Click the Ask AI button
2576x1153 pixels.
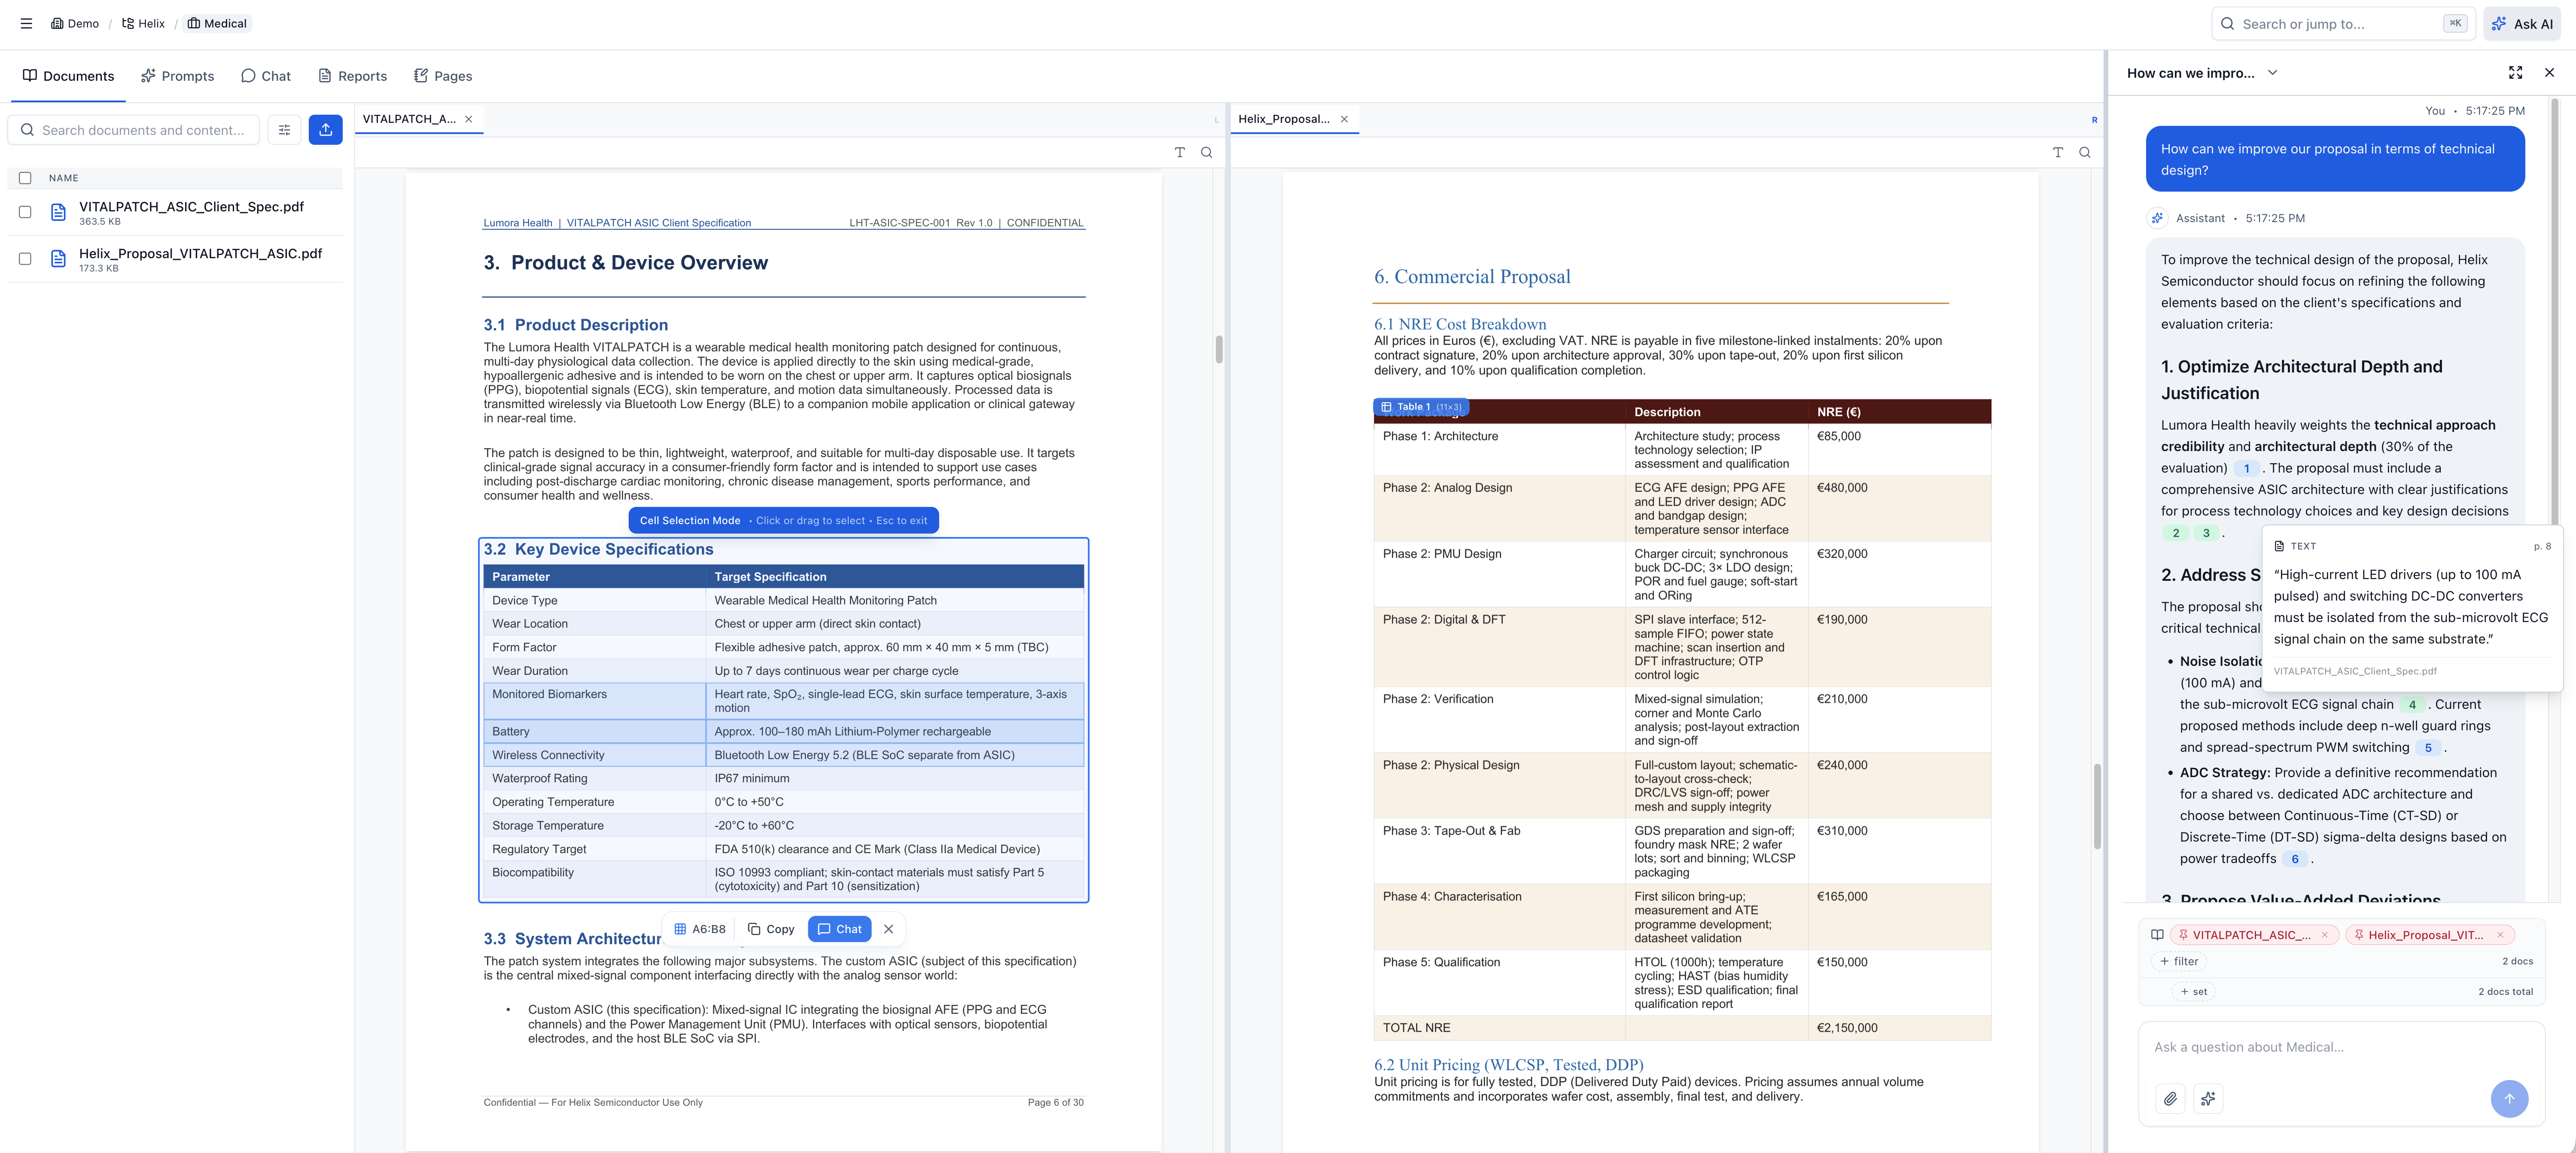[x=2522, y=23]
